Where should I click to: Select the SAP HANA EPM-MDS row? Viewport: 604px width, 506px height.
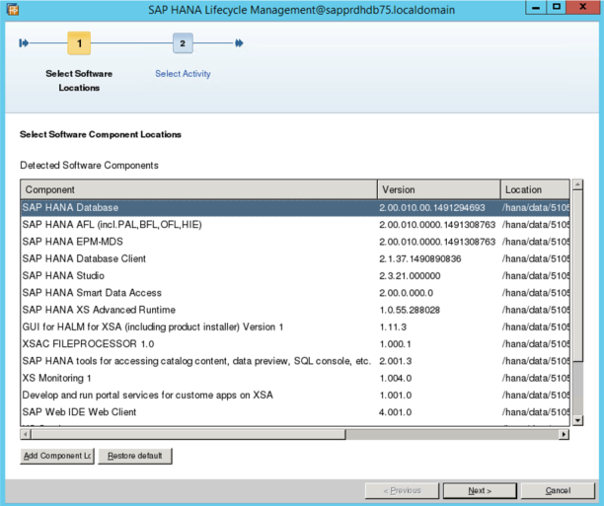click(x=295, y=242)
